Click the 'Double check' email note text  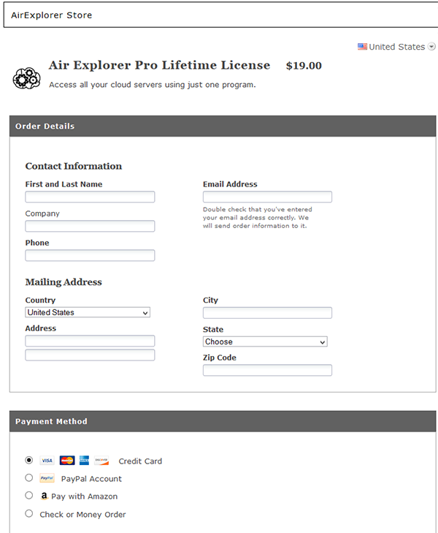[x=258, y=218]
